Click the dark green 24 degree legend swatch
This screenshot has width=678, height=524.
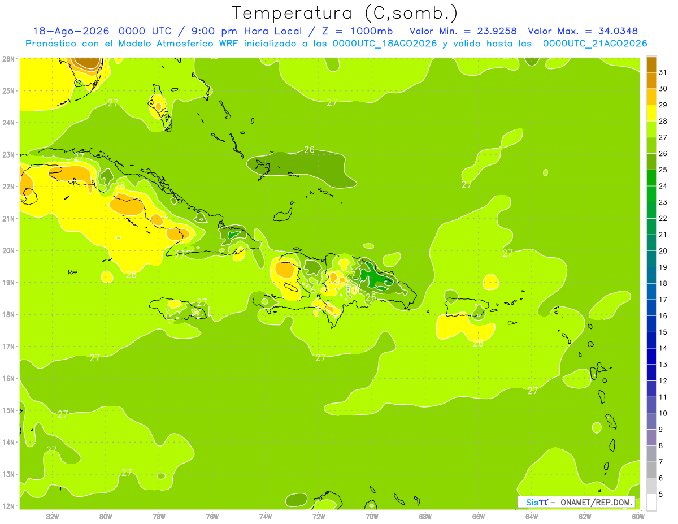pos(651,177)
